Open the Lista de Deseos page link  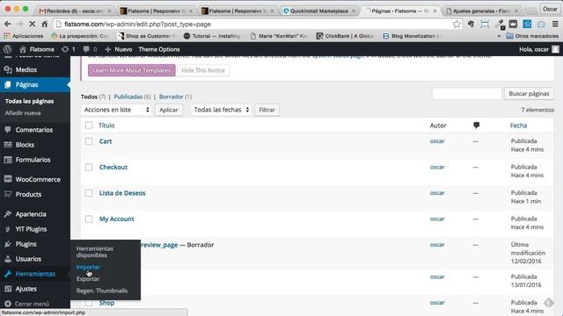point(122,193)
